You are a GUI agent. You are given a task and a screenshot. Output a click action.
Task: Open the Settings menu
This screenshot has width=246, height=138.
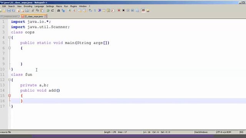tap(50, 6)
